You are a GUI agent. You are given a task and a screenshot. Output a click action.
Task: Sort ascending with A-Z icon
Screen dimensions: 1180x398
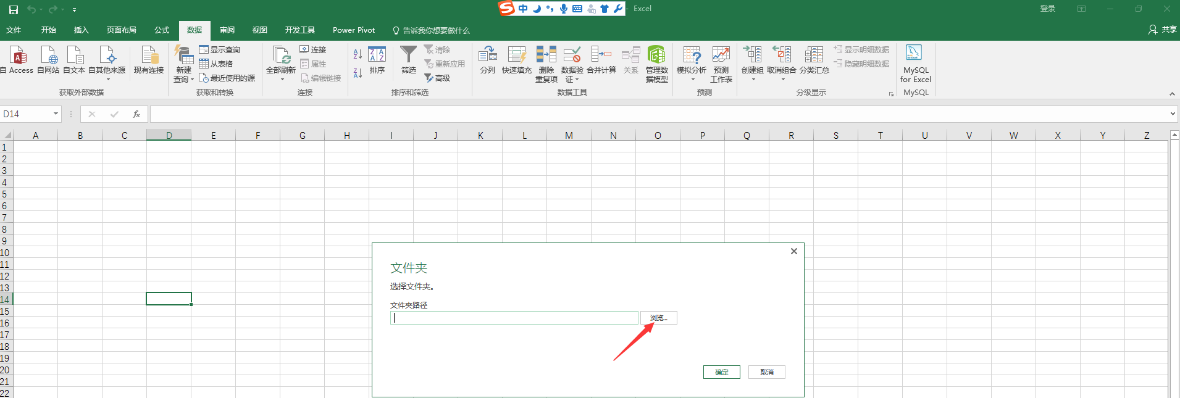pos(358,54)
